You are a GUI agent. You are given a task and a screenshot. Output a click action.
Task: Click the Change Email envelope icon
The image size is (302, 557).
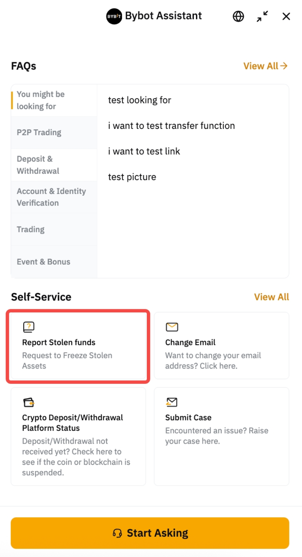(172, 327)
